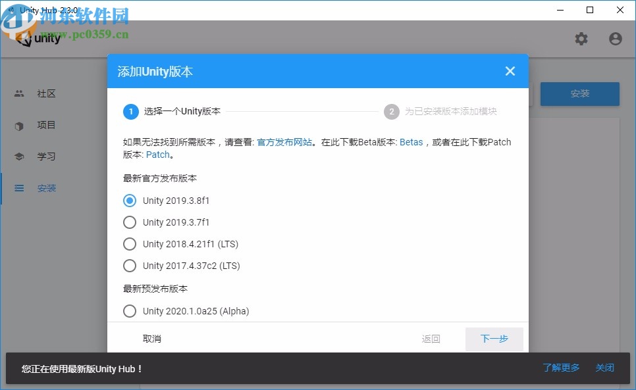Minimize the Unity Hub window

(560, 10)
